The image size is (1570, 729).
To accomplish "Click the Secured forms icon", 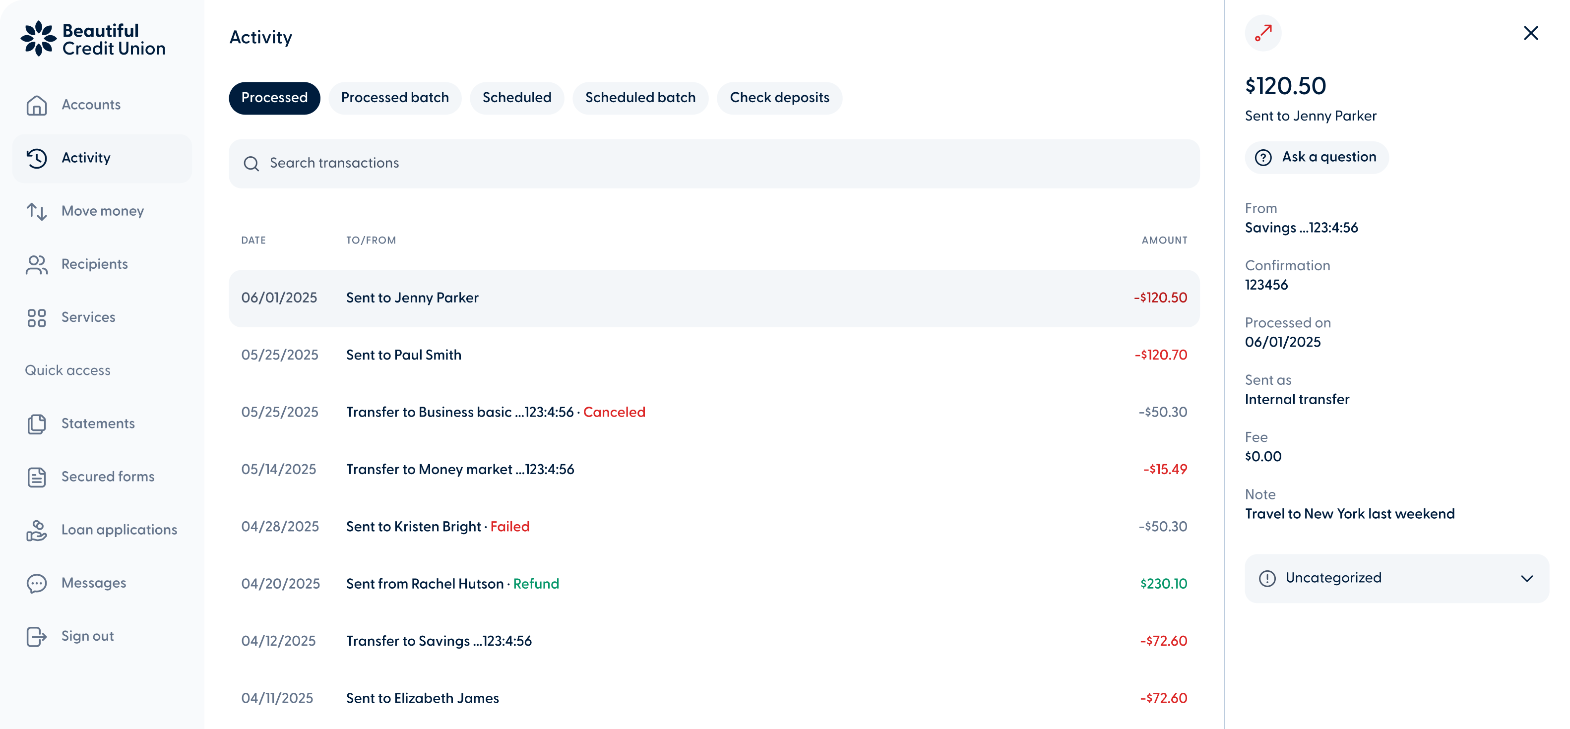I will [x=37, y=477].
